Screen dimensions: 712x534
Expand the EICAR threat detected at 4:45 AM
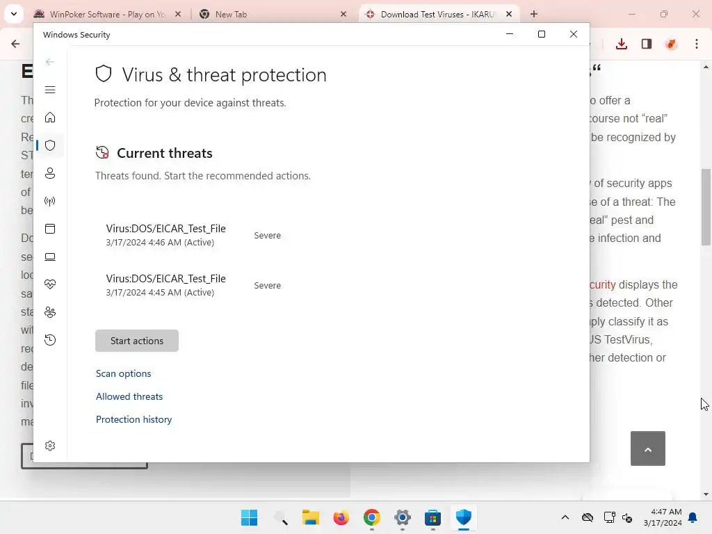(x=193, y=285)
